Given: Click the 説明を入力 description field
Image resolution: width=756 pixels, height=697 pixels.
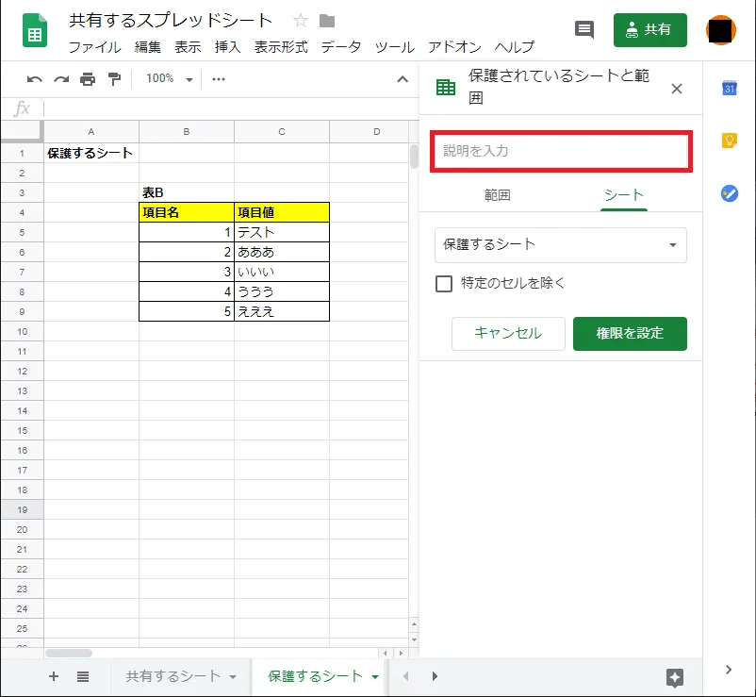Looking at the screenshot, I should coord(561,151).
